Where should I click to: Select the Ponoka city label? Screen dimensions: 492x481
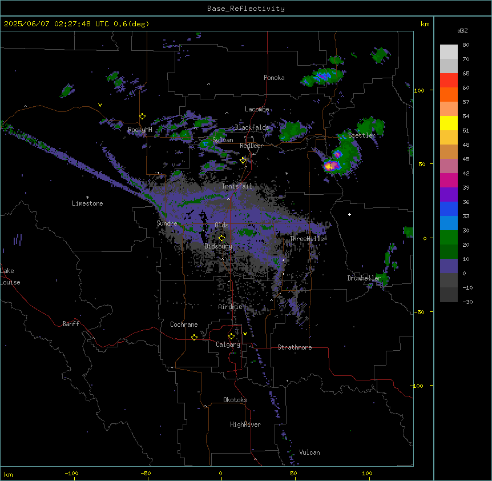tap(274, 78)
